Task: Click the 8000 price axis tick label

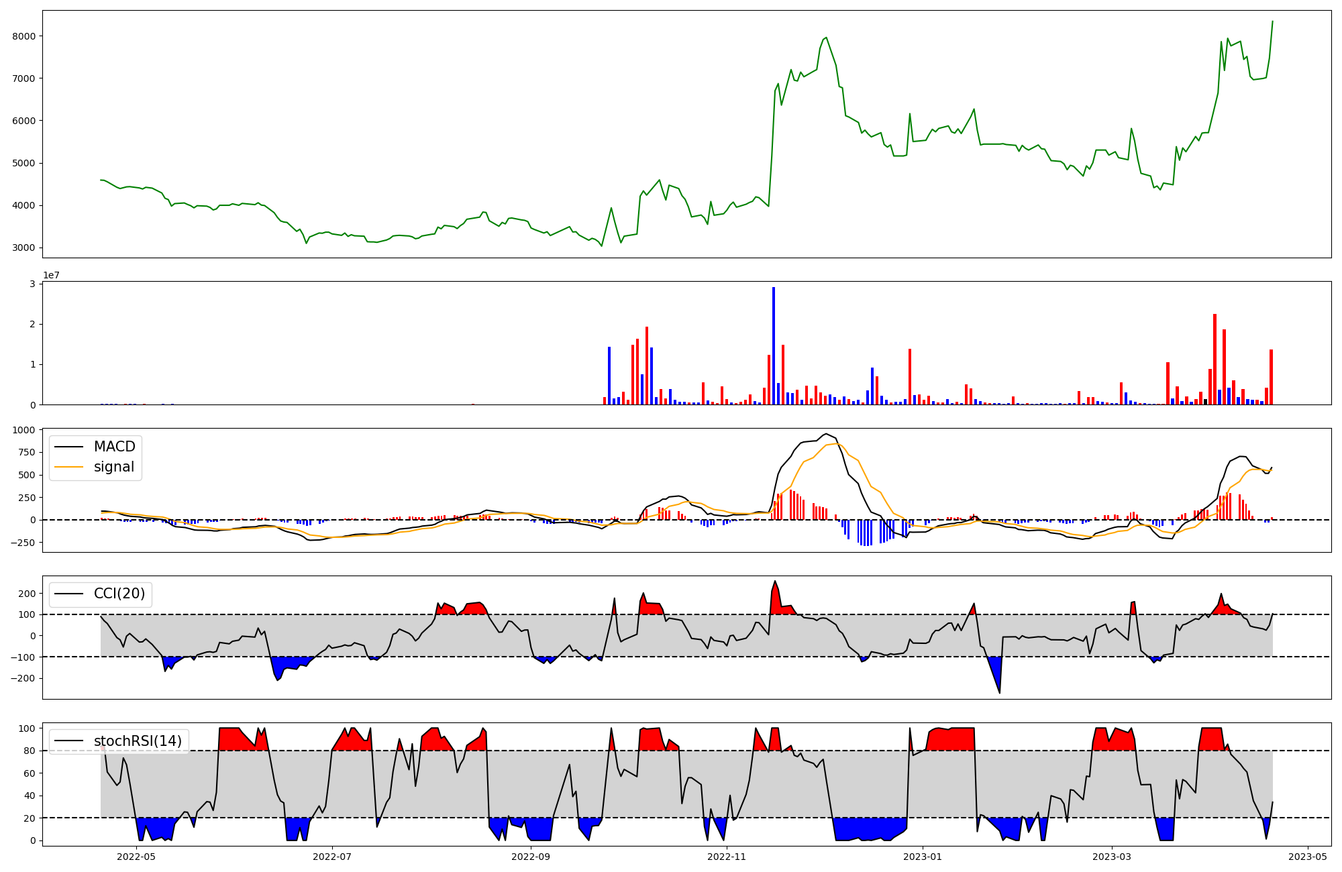Action: coord(23,36)
